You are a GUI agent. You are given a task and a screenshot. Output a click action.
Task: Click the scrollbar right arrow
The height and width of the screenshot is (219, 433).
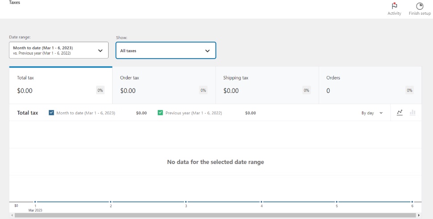[x=419, y=215]
